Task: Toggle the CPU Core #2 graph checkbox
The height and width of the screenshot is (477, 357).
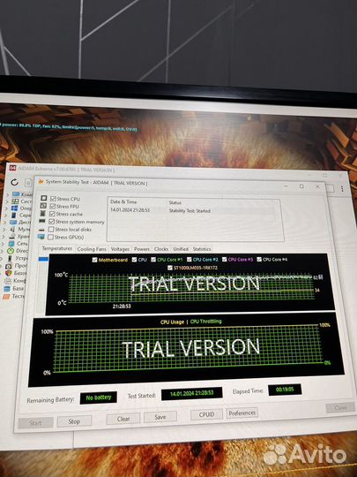Action: point(190,260)
